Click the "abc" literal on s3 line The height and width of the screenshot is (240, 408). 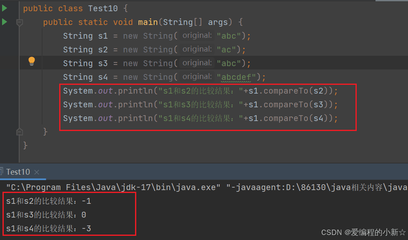(x=228, y=63)
